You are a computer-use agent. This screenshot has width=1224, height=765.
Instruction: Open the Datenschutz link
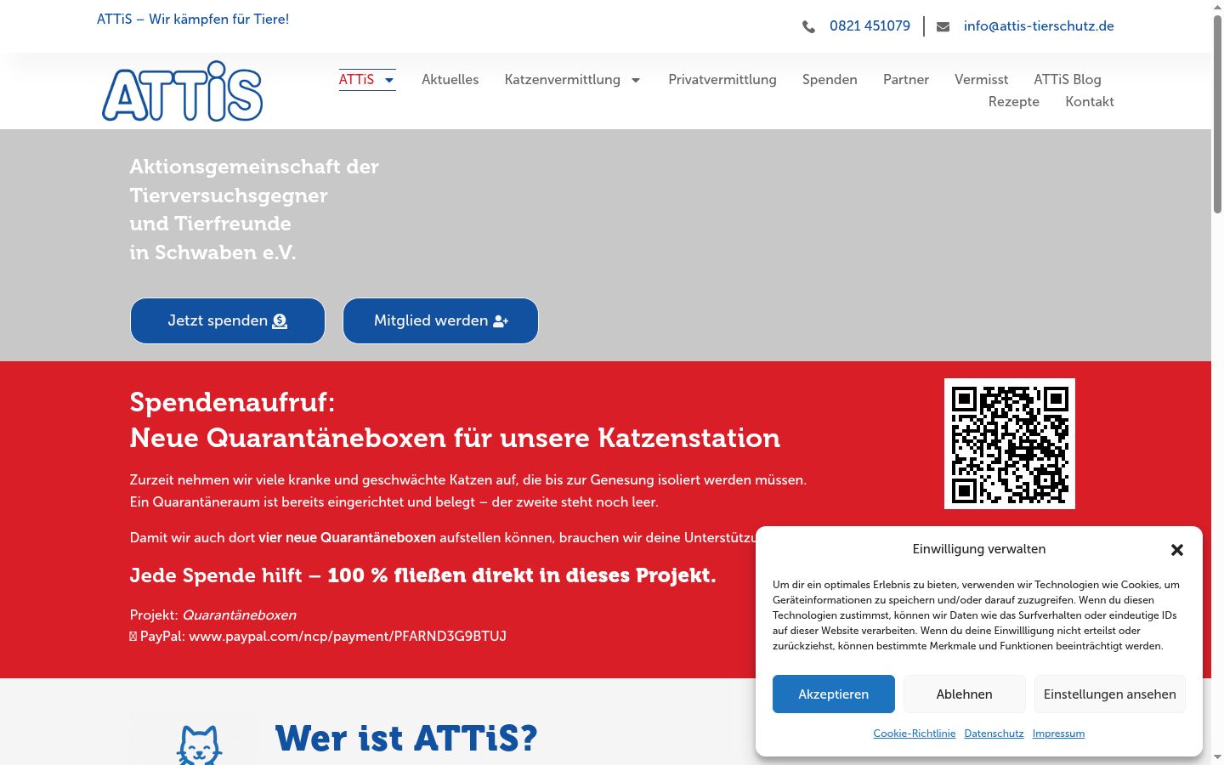pyautogui.click(x=994, y=734)
